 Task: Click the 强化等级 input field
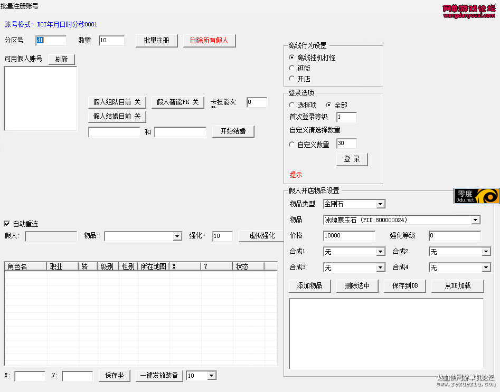click(455, 236)
